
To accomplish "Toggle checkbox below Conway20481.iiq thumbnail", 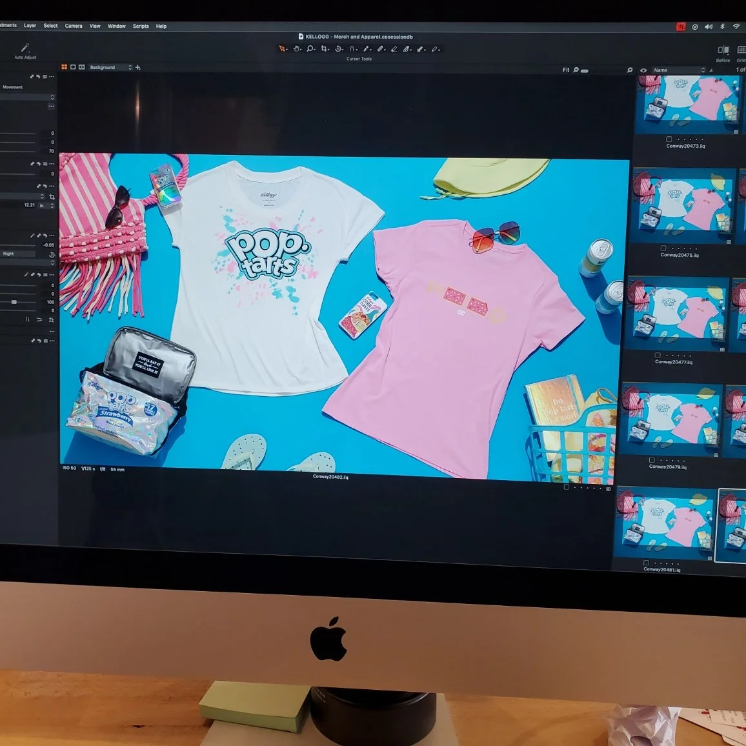I will [x=646, y=563].
